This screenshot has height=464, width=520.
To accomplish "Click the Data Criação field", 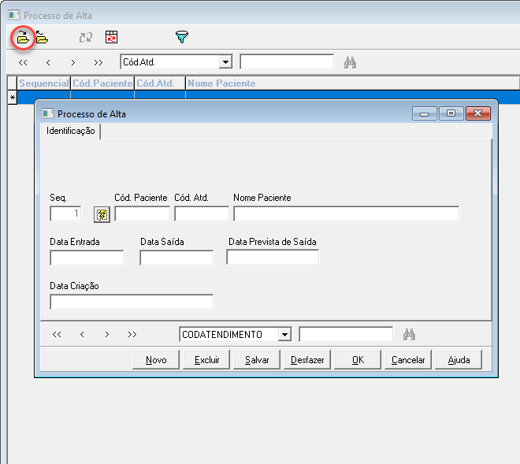I will (132, 302).
